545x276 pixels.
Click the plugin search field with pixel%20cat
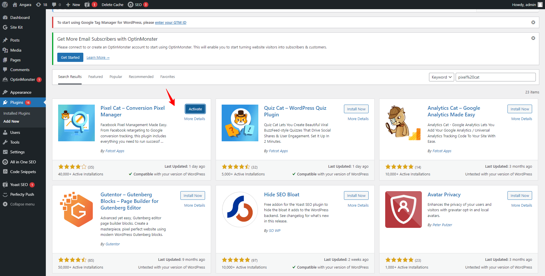tap(495, 77)
